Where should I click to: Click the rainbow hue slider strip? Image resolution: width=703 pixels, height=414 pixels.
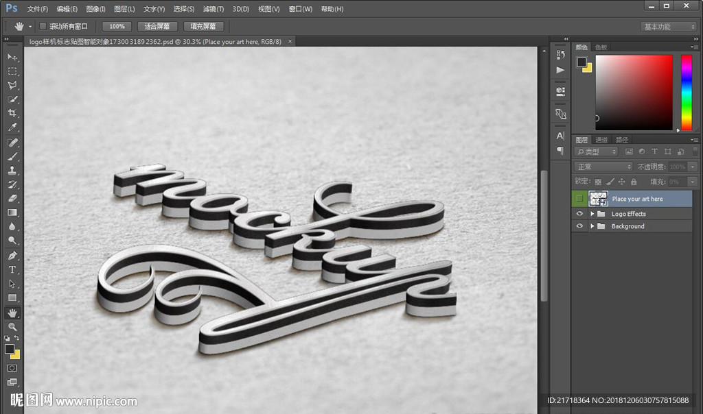[x=686, y=92]
